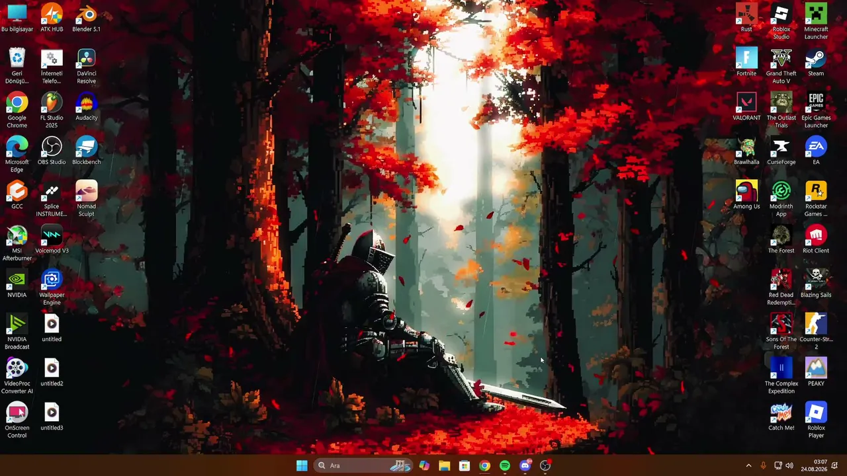This screenshot has height=476, width=847.
Task: Click the Grand Theft Auto V icon
Action: (781, 66)
